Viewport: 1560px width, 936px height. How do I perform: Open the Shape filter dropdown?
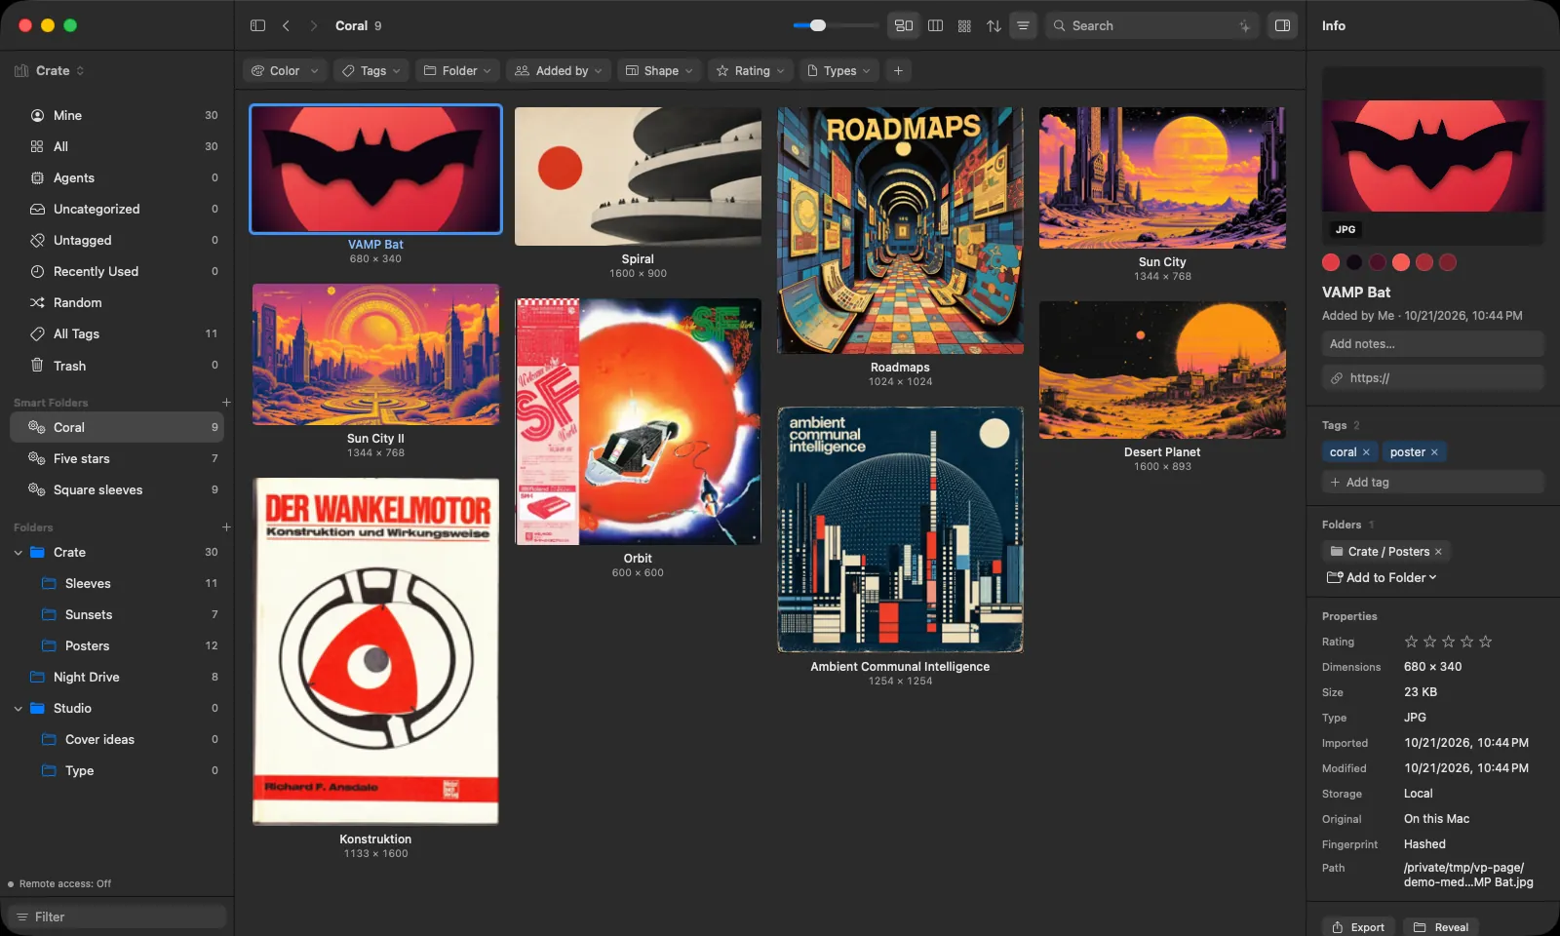(659, 70)
